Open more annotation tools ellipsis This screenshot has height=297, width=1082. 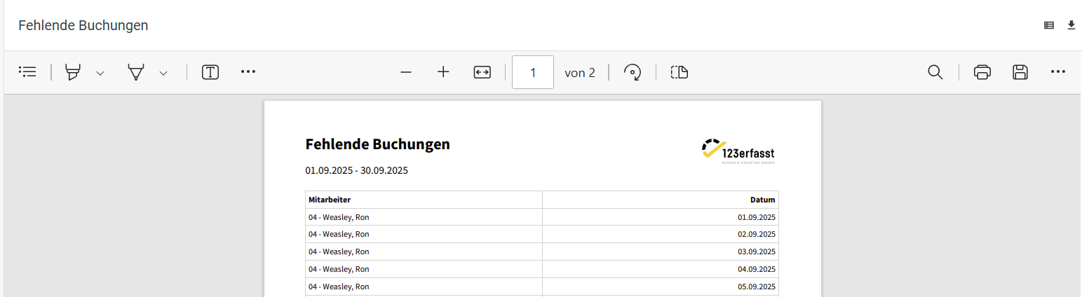[248, 71]
